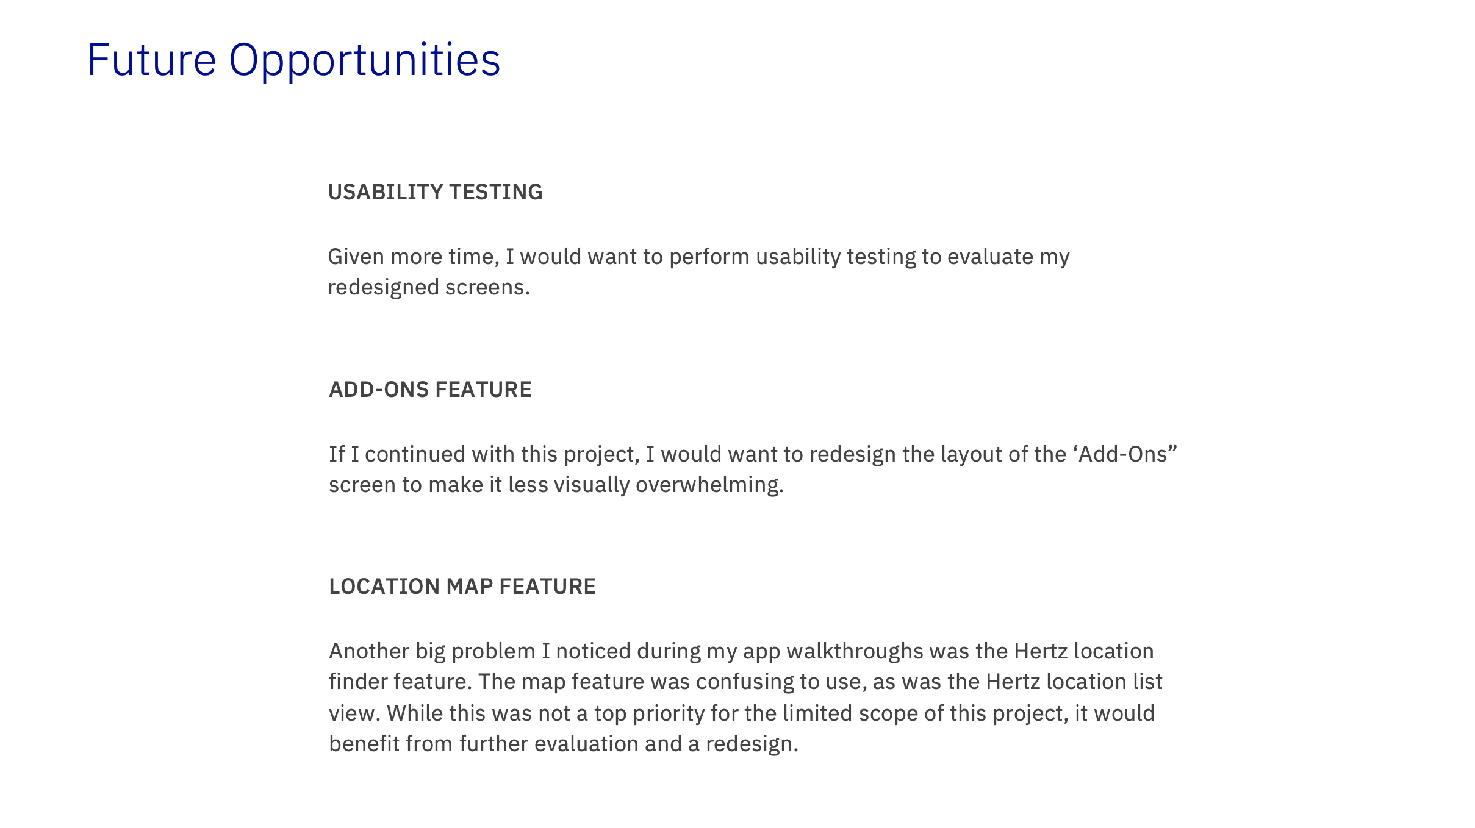Click the words "redesigned screens."

point(429,287)
